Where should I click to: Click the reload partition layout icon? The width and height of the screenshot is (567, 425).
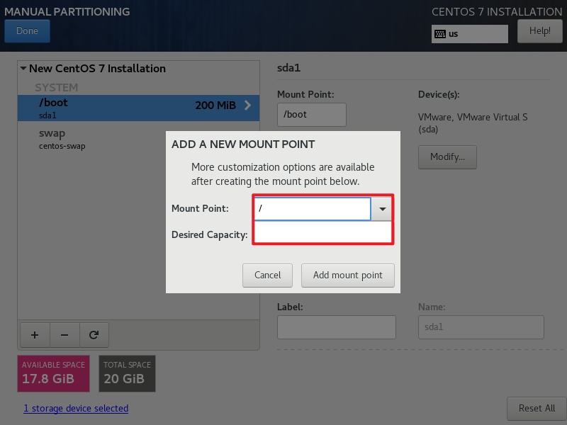94,334
